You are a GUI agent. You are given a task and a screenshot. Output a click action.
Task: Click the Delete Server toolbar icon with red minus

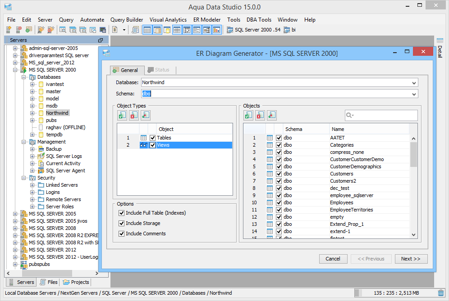[18, 29]
